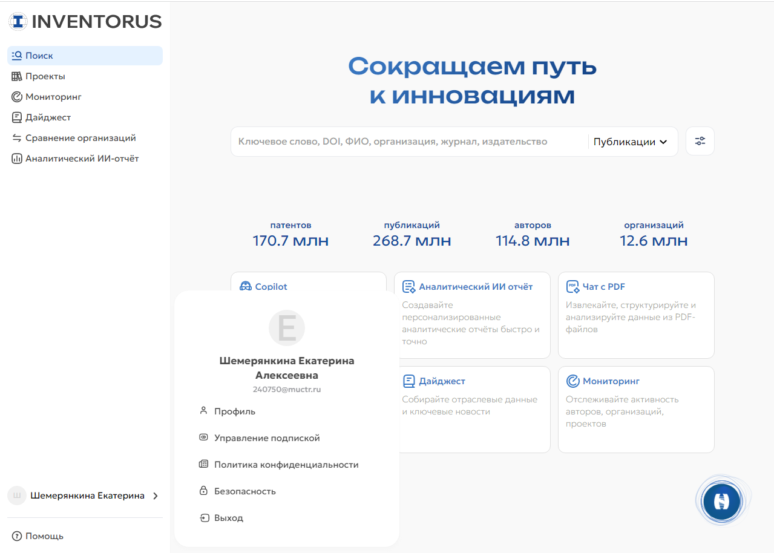Click the INVENTORUS logo icon
The height and width of the screenshot is (553, 774).
pyautogui.click(x=18, y=22)
